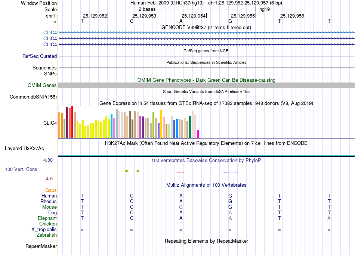Click the OMIM Genes track label
This screenshot has width=355, height=255.
[x=42, y=85]
